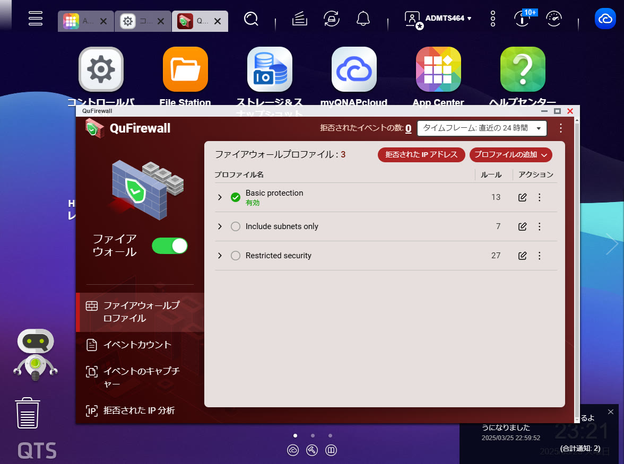Image resolution: width=624 pixels, height=464 pixels.
Task: Open the Event Capture sidebar section
Action: coord(140,378)
